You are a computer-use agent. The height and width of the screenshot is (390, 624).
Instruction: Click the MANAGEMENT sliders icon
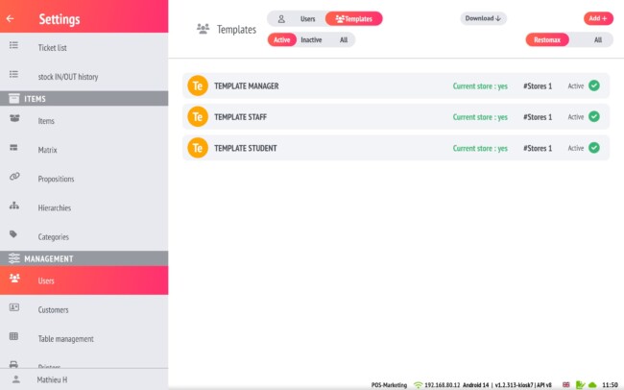tap(14, 258)
